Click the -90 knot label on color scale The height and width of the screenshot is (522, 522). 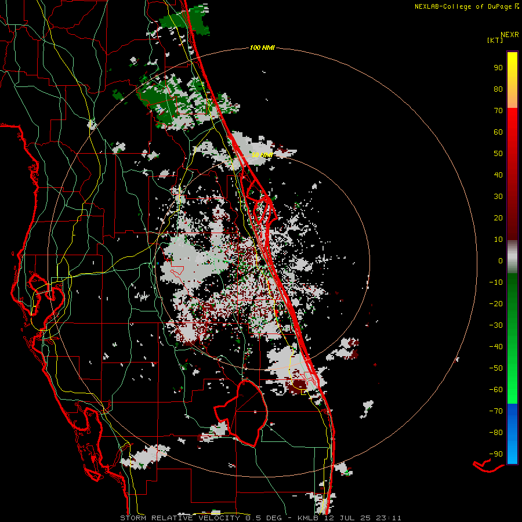496,454
